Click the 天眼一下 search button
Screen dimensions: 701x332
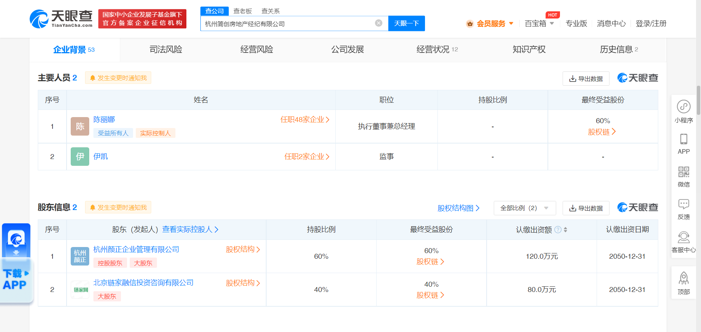406,23
